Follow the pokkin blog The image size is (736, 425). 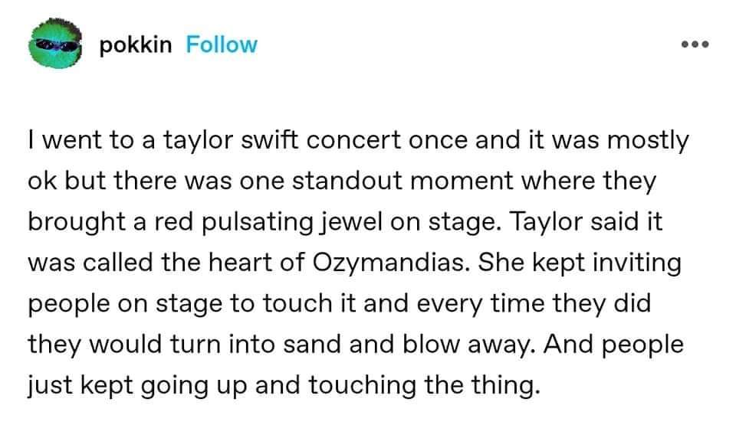pos(222,45)
